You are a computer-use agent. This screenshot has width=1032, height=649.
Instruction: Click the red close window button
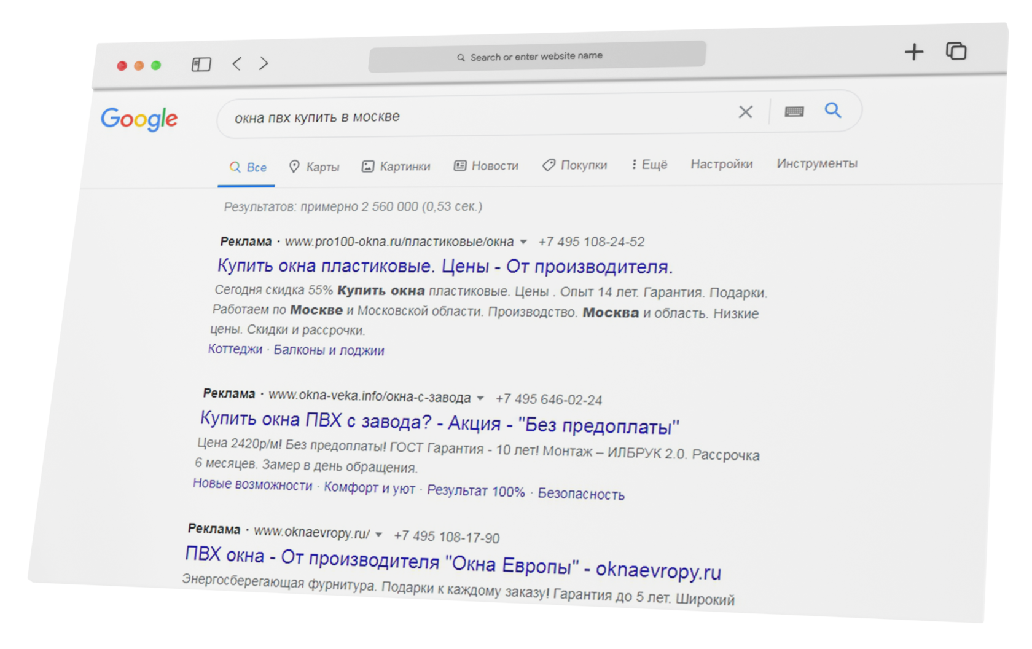122,66
